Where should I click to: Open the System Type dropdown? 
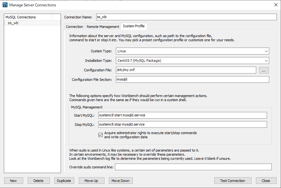point(192,51)
